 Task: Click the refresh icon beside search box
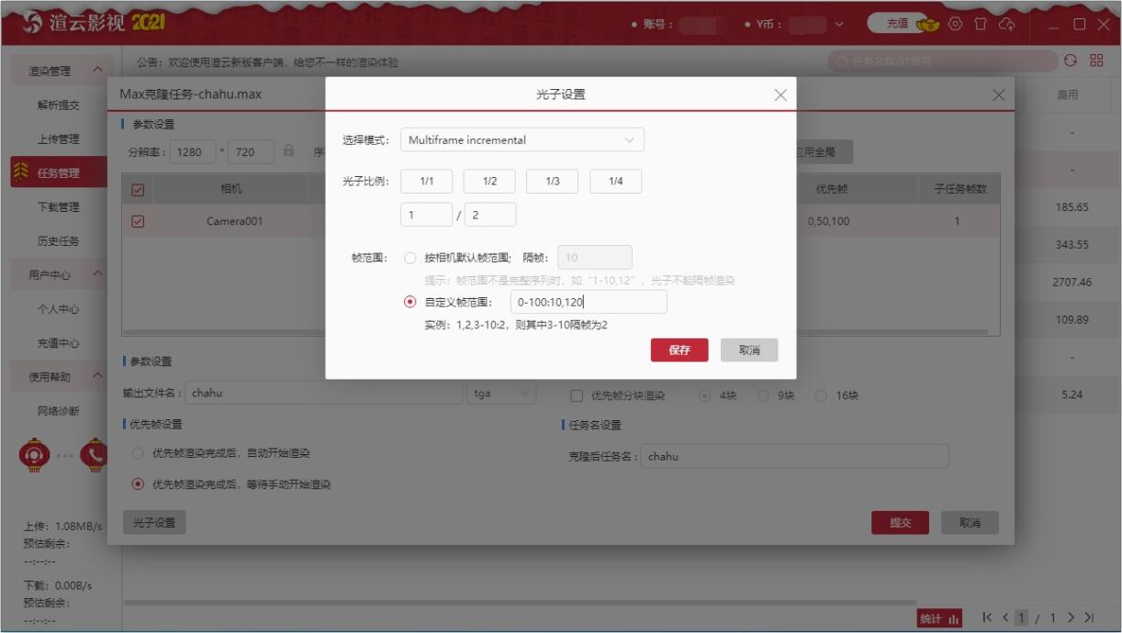(x=1071, y=61)
